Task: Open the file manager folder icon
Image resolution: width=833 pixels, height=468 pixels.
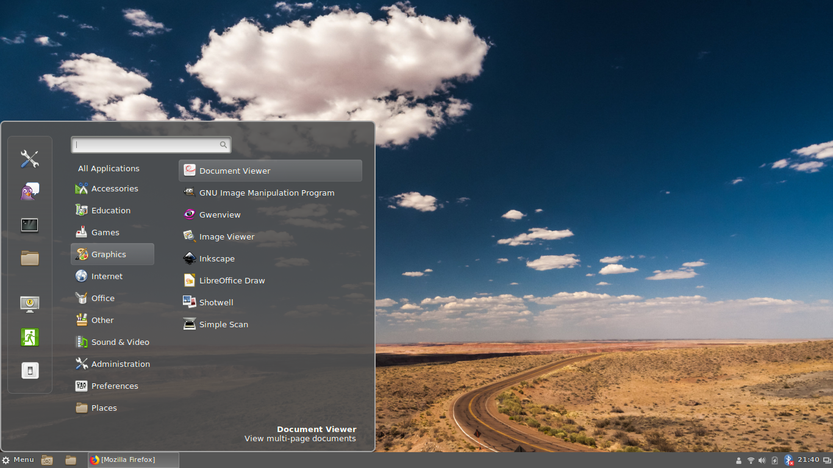Action: tap(29, 258)
